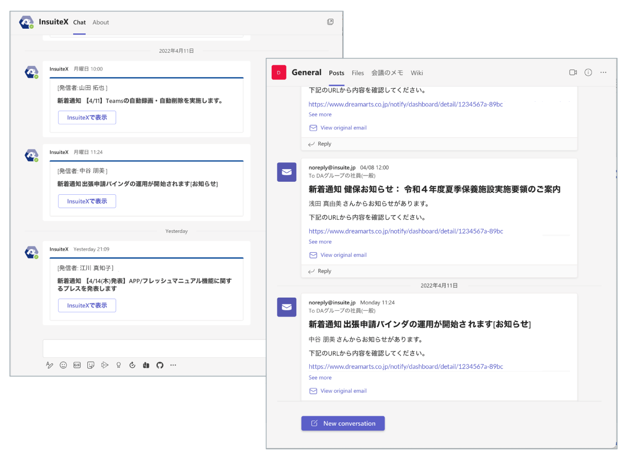This screenshot has width=627, height=470.
Task: View original email for 健保お知らせ post
Action: click(x=338, y=255)
